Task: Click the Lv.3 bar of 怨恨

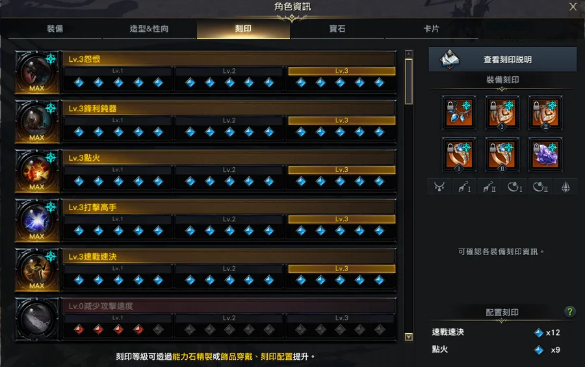Action: coord(342,71)
